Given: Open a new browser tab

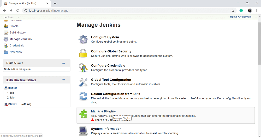Looking at the screenshot, I should pyautogui.click(x=55, y=3).
